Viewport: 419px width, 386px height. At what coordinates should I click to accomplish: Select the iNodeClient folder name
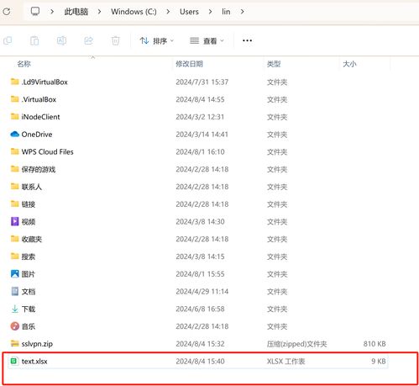(40, 117)
